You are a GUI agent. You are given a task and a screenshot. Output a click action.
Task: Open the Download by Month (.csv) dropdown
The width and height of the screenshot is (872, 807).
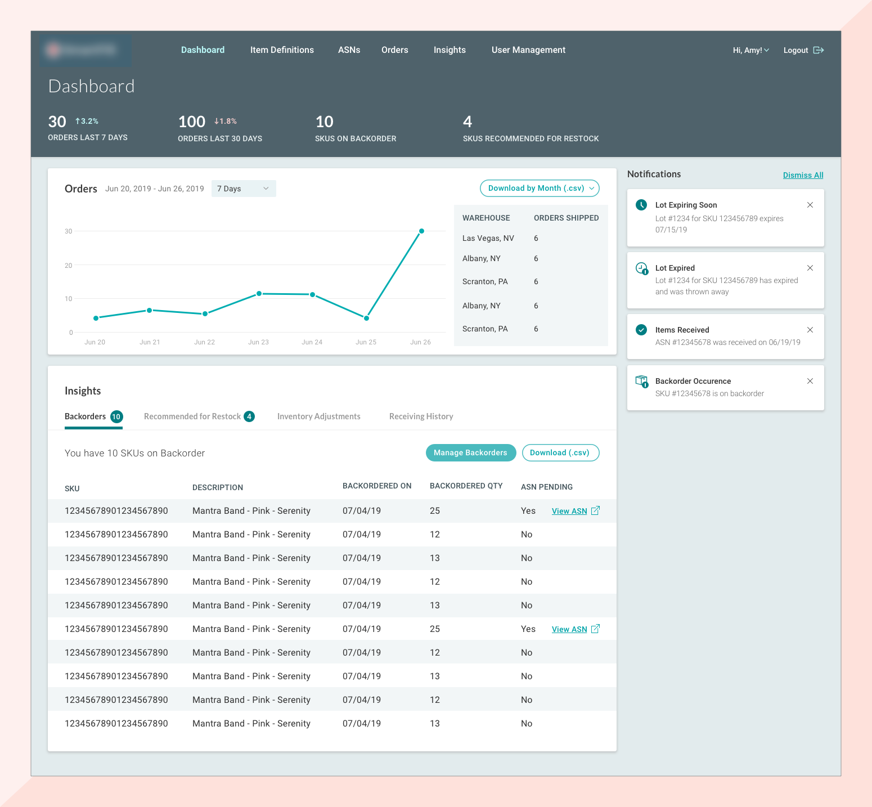tap(540, 189)
